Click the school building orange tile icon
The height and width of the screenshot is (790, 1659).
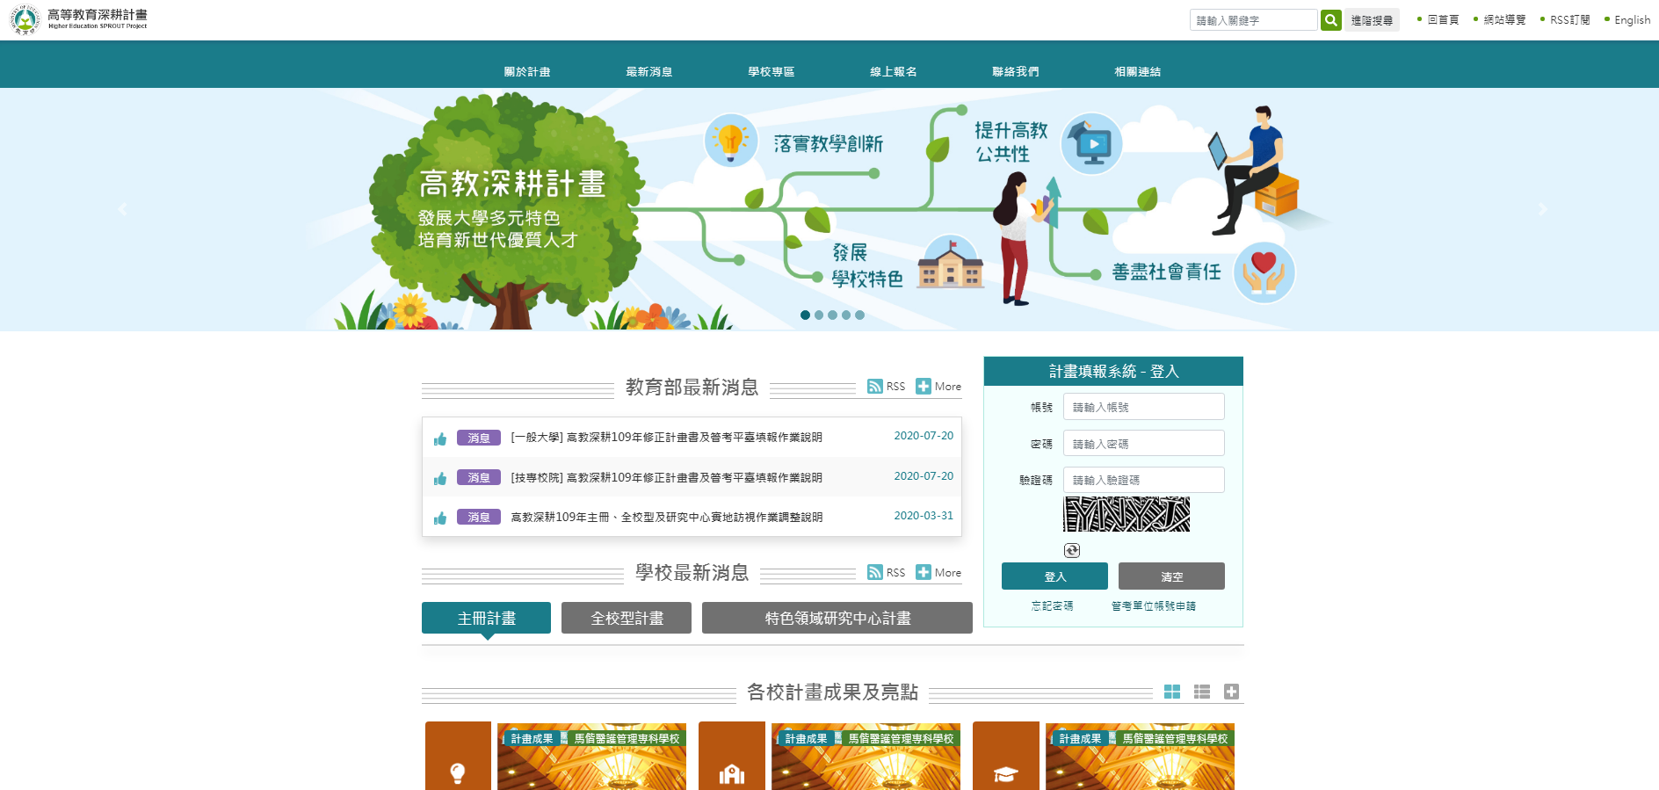[x=732, y=774]
